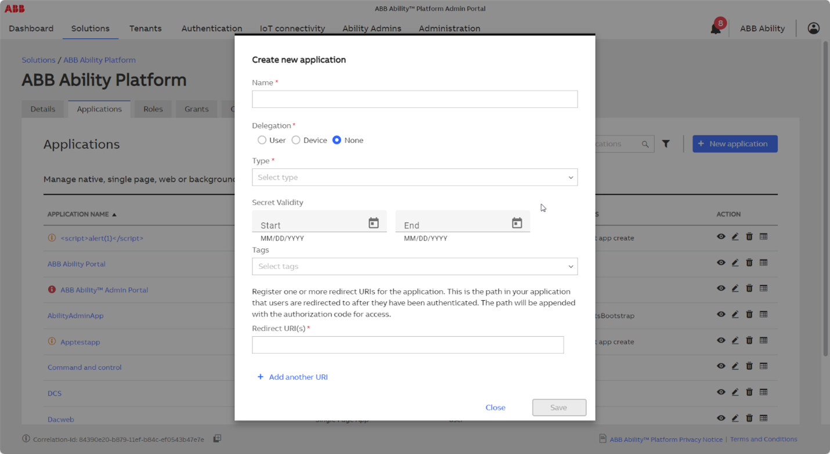Switch to the Grants tab
This screenshot has height=454, width=830.
pos(197,109)
